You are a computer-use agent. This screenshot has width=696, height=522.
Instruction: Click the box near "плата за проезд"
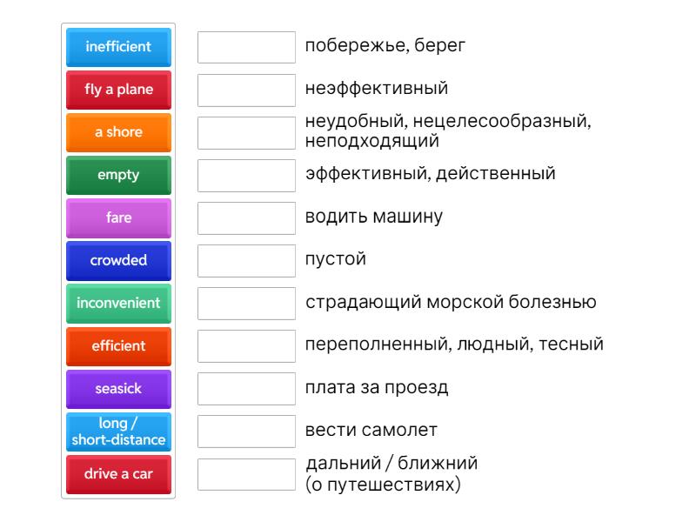pos(246,388)
